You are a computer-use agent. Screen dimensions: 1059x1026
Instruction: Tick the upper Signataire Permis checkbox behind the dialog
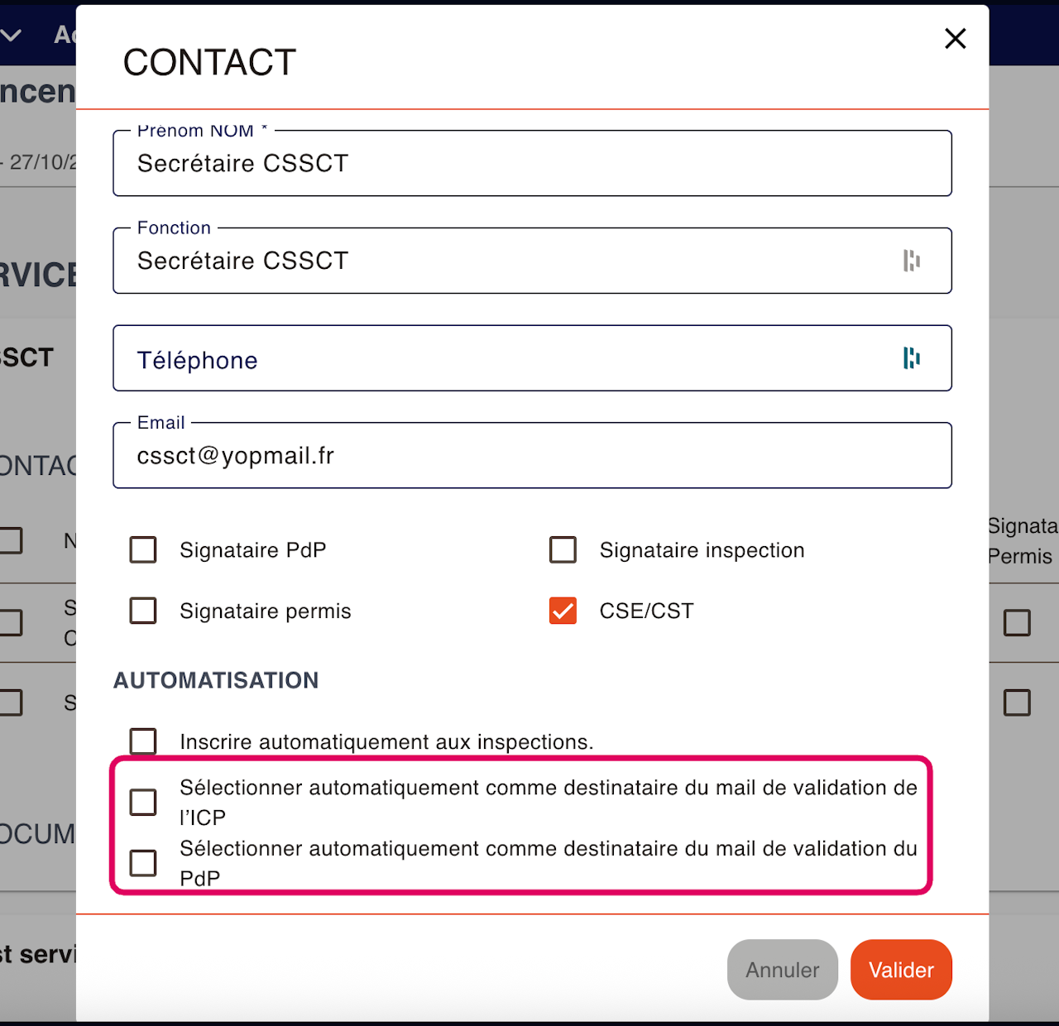pyautogui.click(x=1017, y=622)
